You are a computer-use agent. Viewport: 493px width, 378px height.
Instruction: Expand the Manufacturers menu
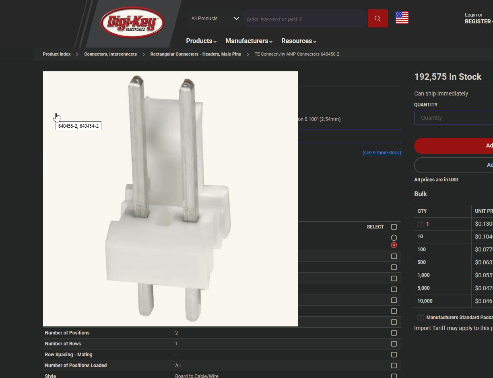pyautogui.click(x=249, y=41)
